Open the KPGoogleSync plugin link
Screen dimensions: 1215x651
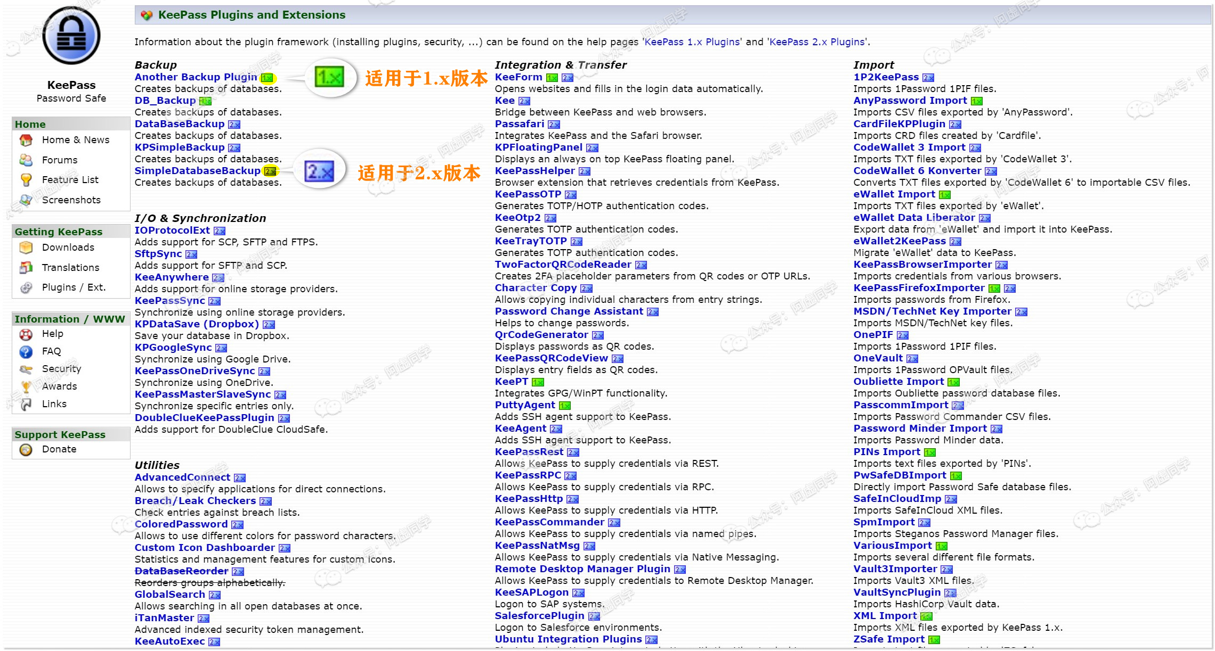click(x=173, y=348)
